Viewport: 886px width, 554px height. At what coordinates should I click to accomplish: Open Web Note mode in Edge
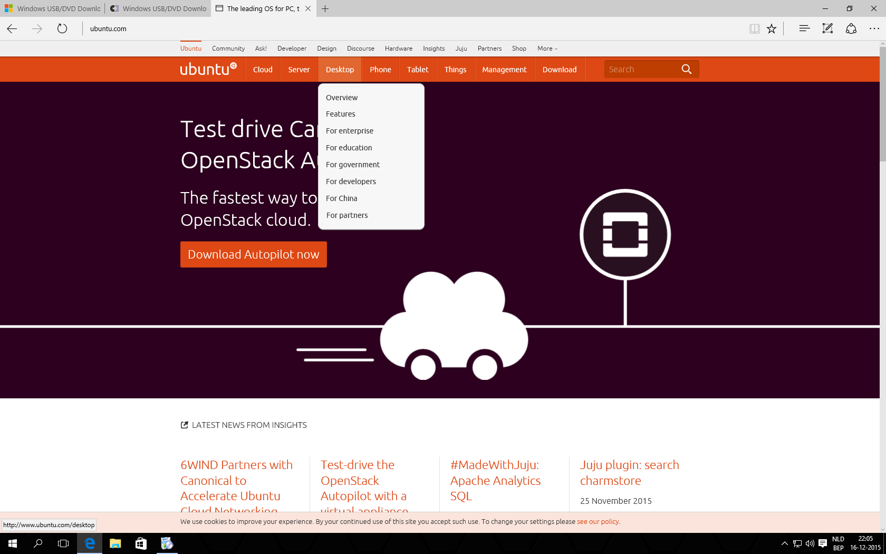pos(827,28)
